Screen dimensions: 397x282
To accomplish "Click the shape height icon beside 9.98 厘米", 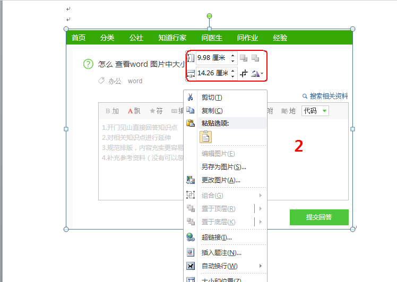I will [191, 58].
